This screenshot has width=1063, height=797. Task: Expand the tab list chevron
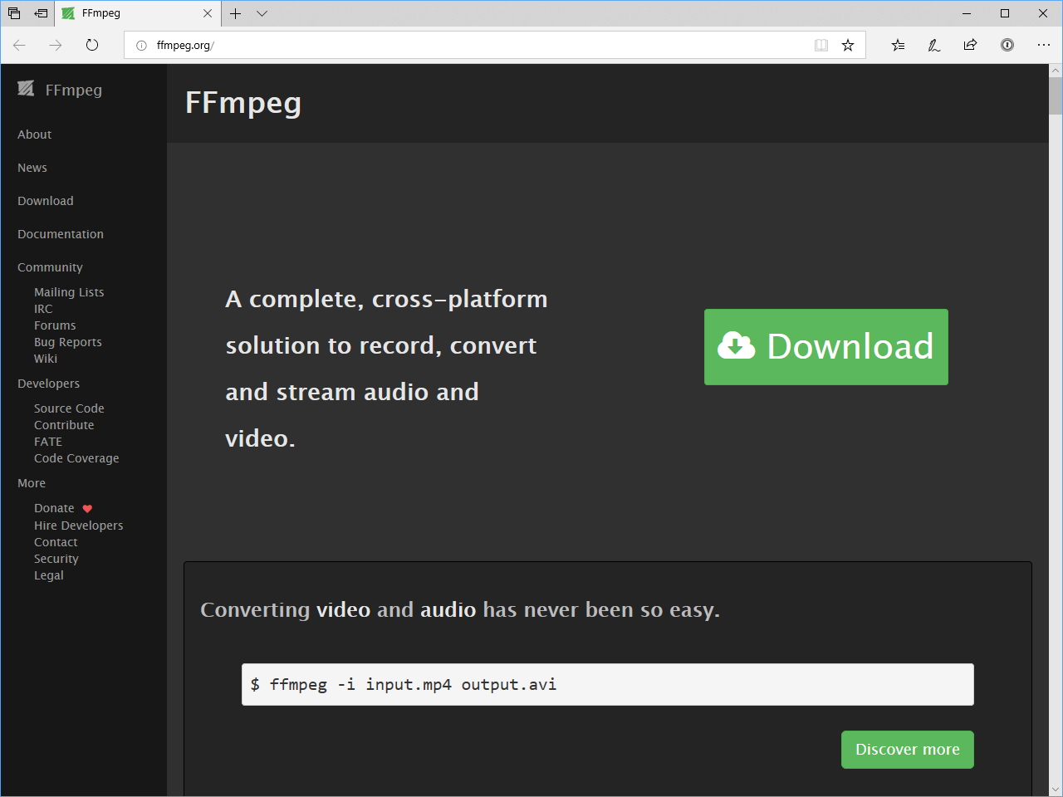[x=262, y=13]
